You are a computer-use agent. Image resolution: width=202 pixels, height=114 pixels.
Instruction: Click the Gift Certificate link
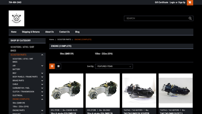click(x=161, y=2)
